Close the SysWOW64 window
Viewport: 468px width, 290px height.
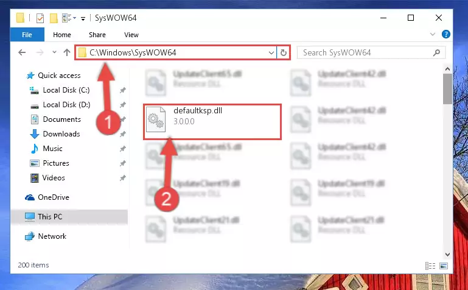(438, 18)
